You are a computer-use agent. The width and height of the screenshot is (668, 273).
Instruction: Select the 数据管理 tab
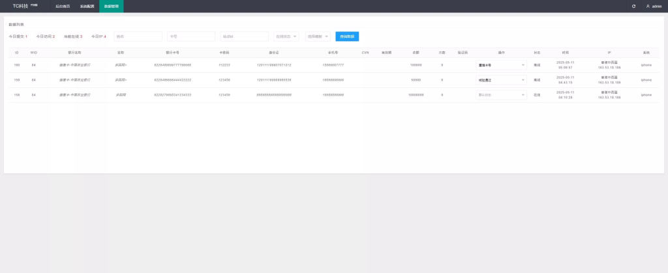112,7
